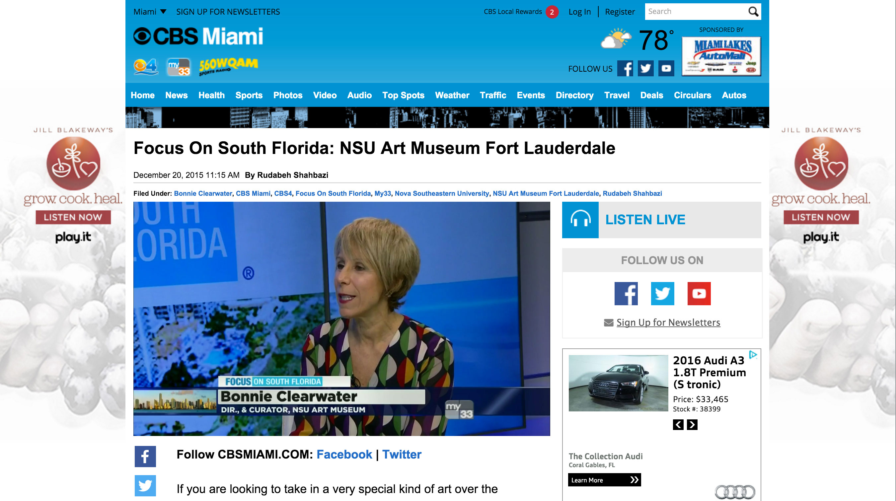Open the Directory menu item

tap(575, 95)
